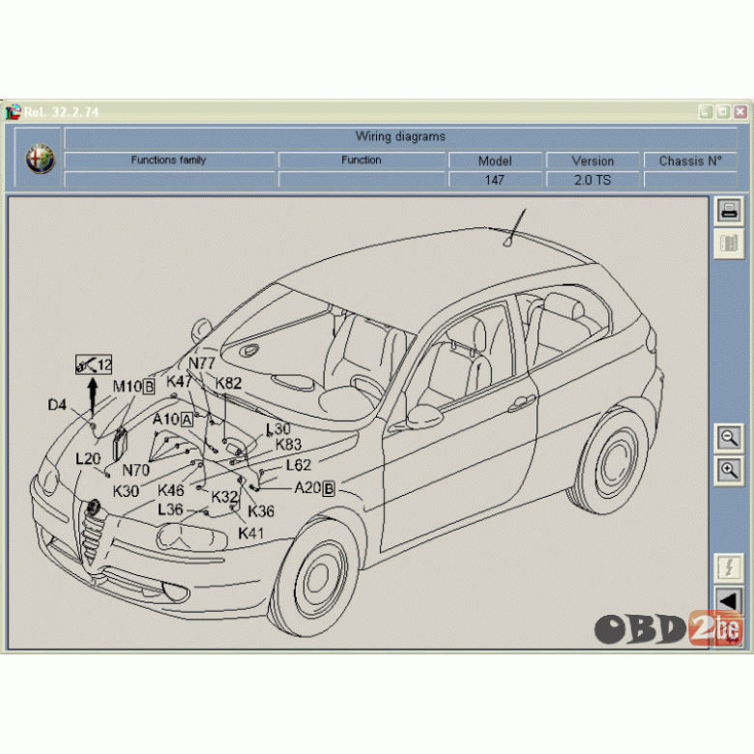Click the Alfa Romeo logo badge
Image resolution: width=754 pixels, height=754 pixels.
(40, 158)
